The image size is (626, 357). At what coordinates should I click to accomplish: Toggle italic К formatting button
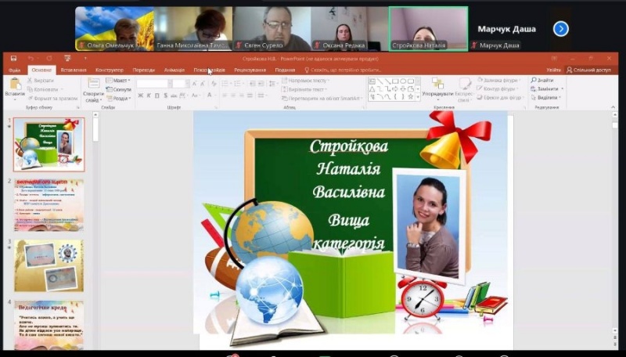click(149, 96)
